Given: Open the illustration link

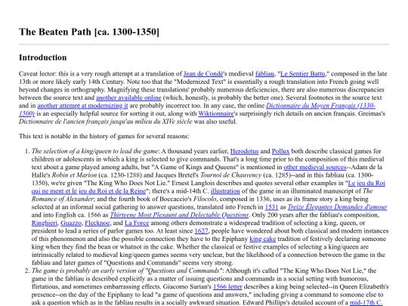Looking at the screenshot, I should (x=225, y=191).
